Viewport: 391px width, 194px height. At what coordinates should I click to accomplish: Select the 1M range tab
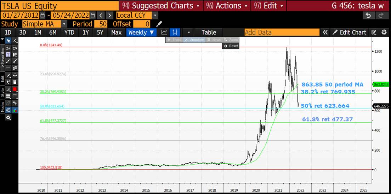pos(38,33)
